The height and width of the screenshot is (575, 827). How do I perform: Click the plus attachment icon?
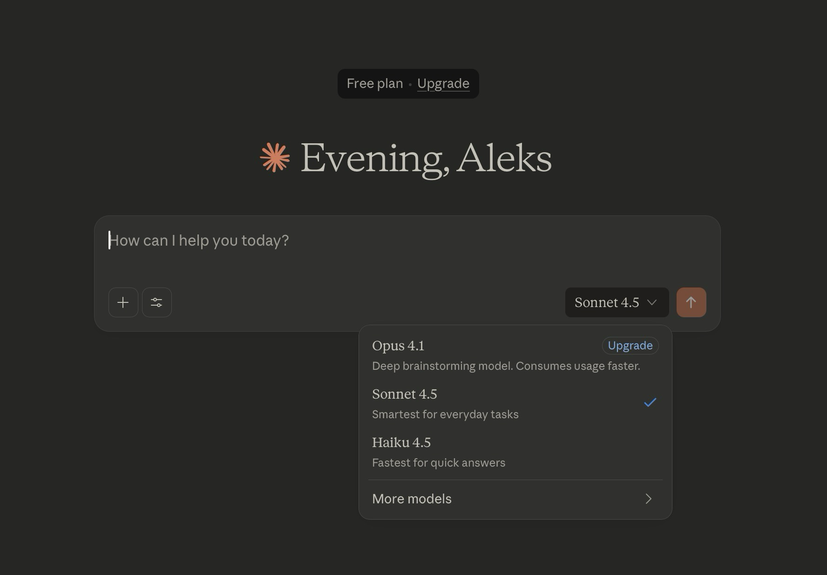click(x=123, y=302)
